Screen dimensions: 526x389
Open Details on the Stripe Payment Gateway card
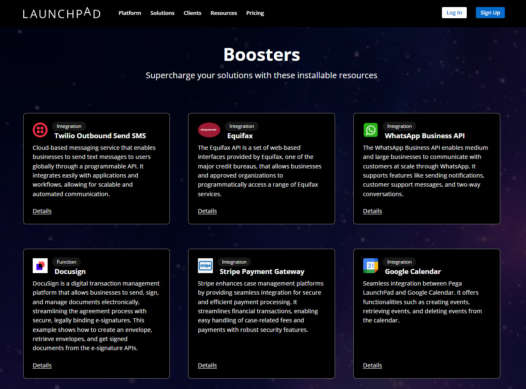[x=207, y=365]
